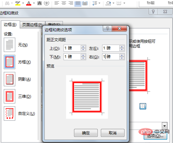
Task: Select the 标题 style in gallery
Action: 151,3
